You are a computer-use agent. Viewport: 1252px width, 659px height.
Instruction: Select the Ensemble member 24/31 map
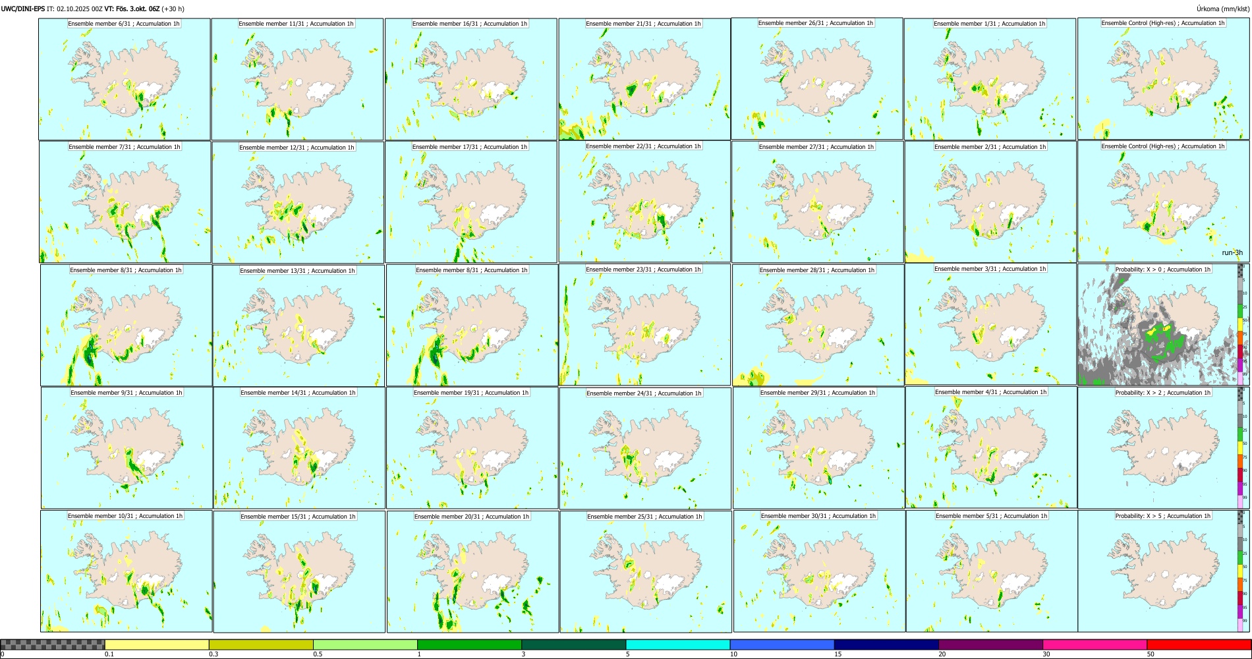[645, 448]
